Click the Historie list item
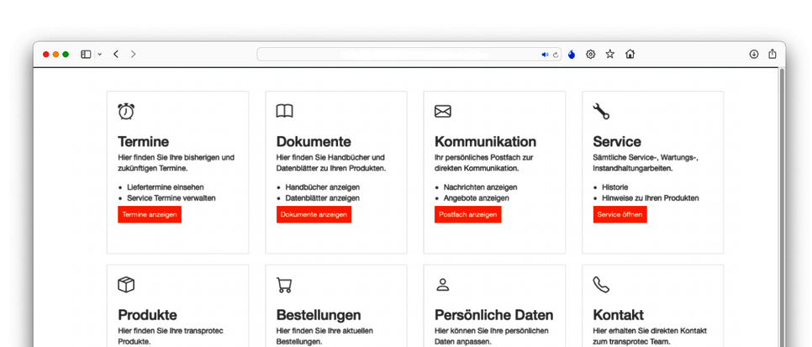 coord(614,187)
